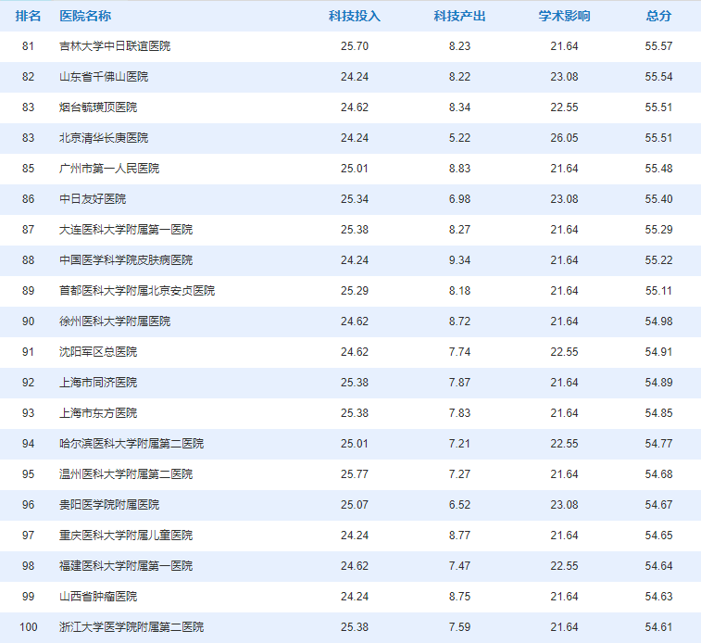This screenshot has height=643, width=701.
Task: Click rank number 90
Action: [x=28, y=321]
